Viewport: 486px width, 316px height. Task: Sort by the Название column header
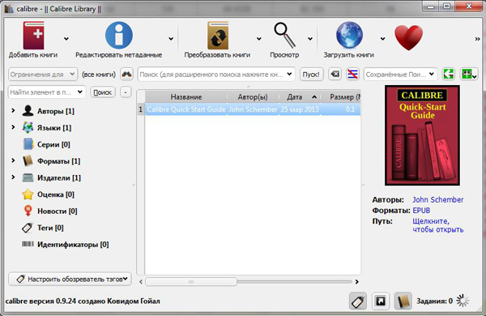(x=186, y=97)
